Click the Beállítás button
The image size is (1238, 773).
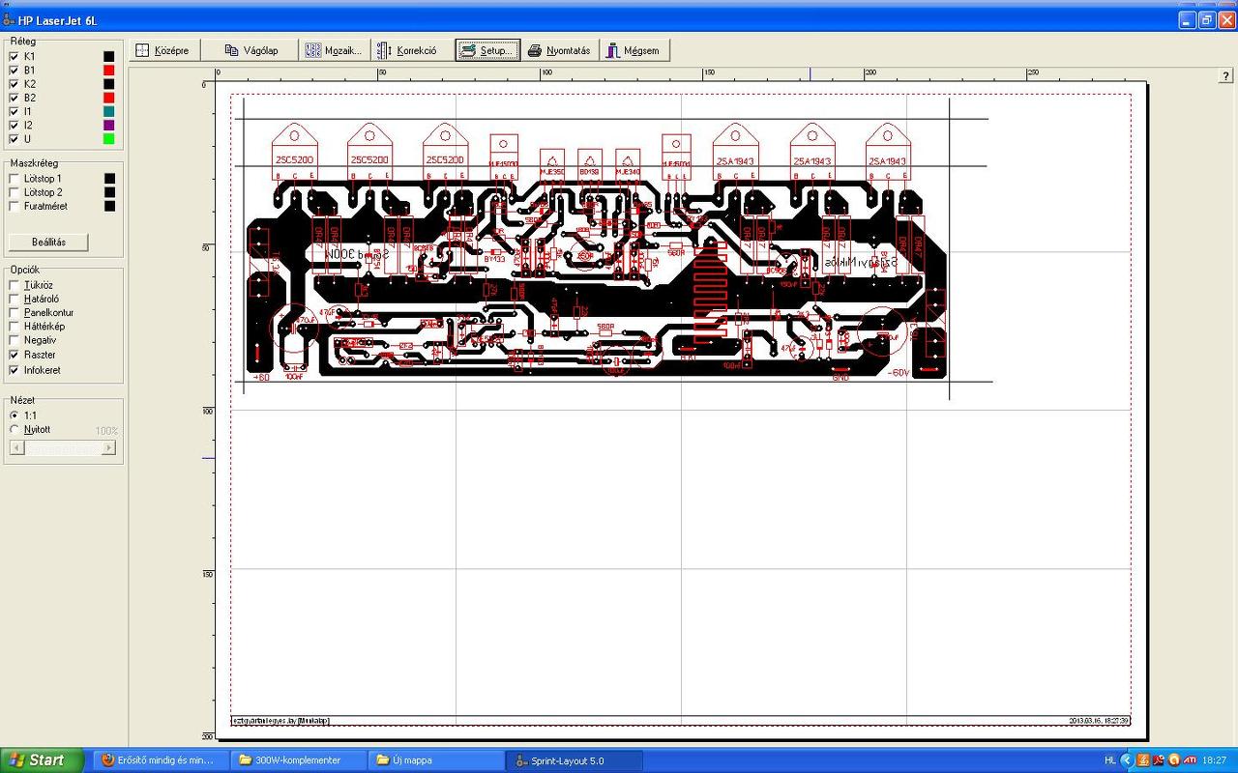pyautogui.click(x=48, y=242)
